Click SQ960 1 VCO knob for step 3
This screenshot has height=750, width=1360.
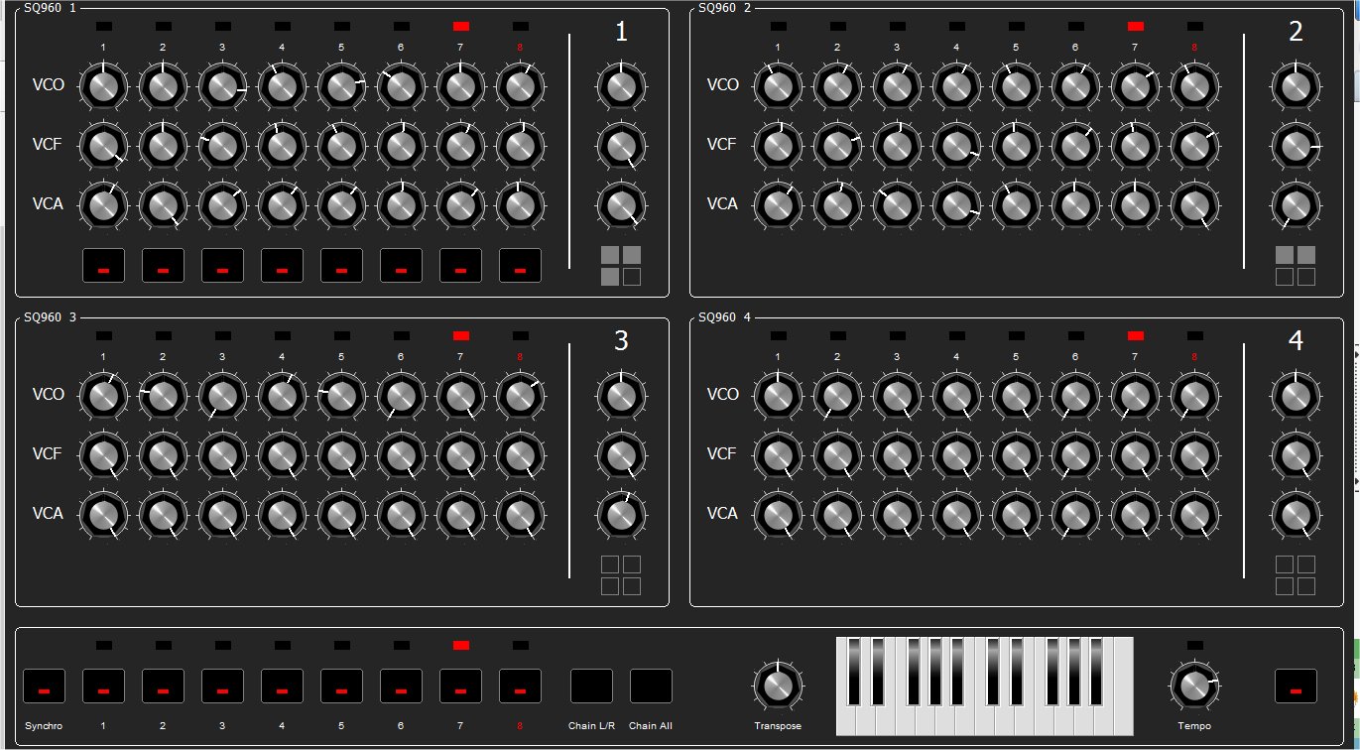pos(222,86)
